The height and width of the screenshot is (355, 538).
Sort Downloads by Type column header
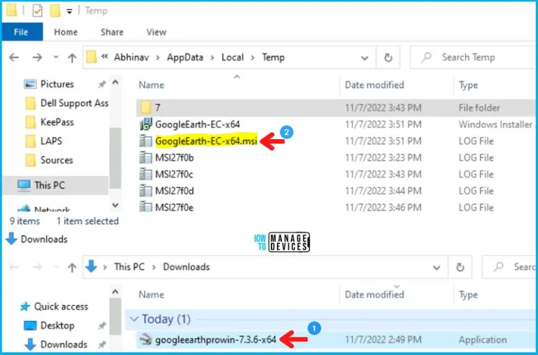[x=468, y=295]
